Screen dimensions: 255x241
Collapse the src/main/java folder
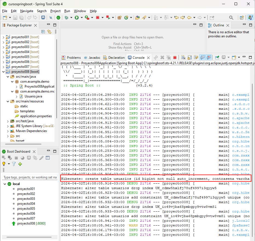tap(8, 77)
